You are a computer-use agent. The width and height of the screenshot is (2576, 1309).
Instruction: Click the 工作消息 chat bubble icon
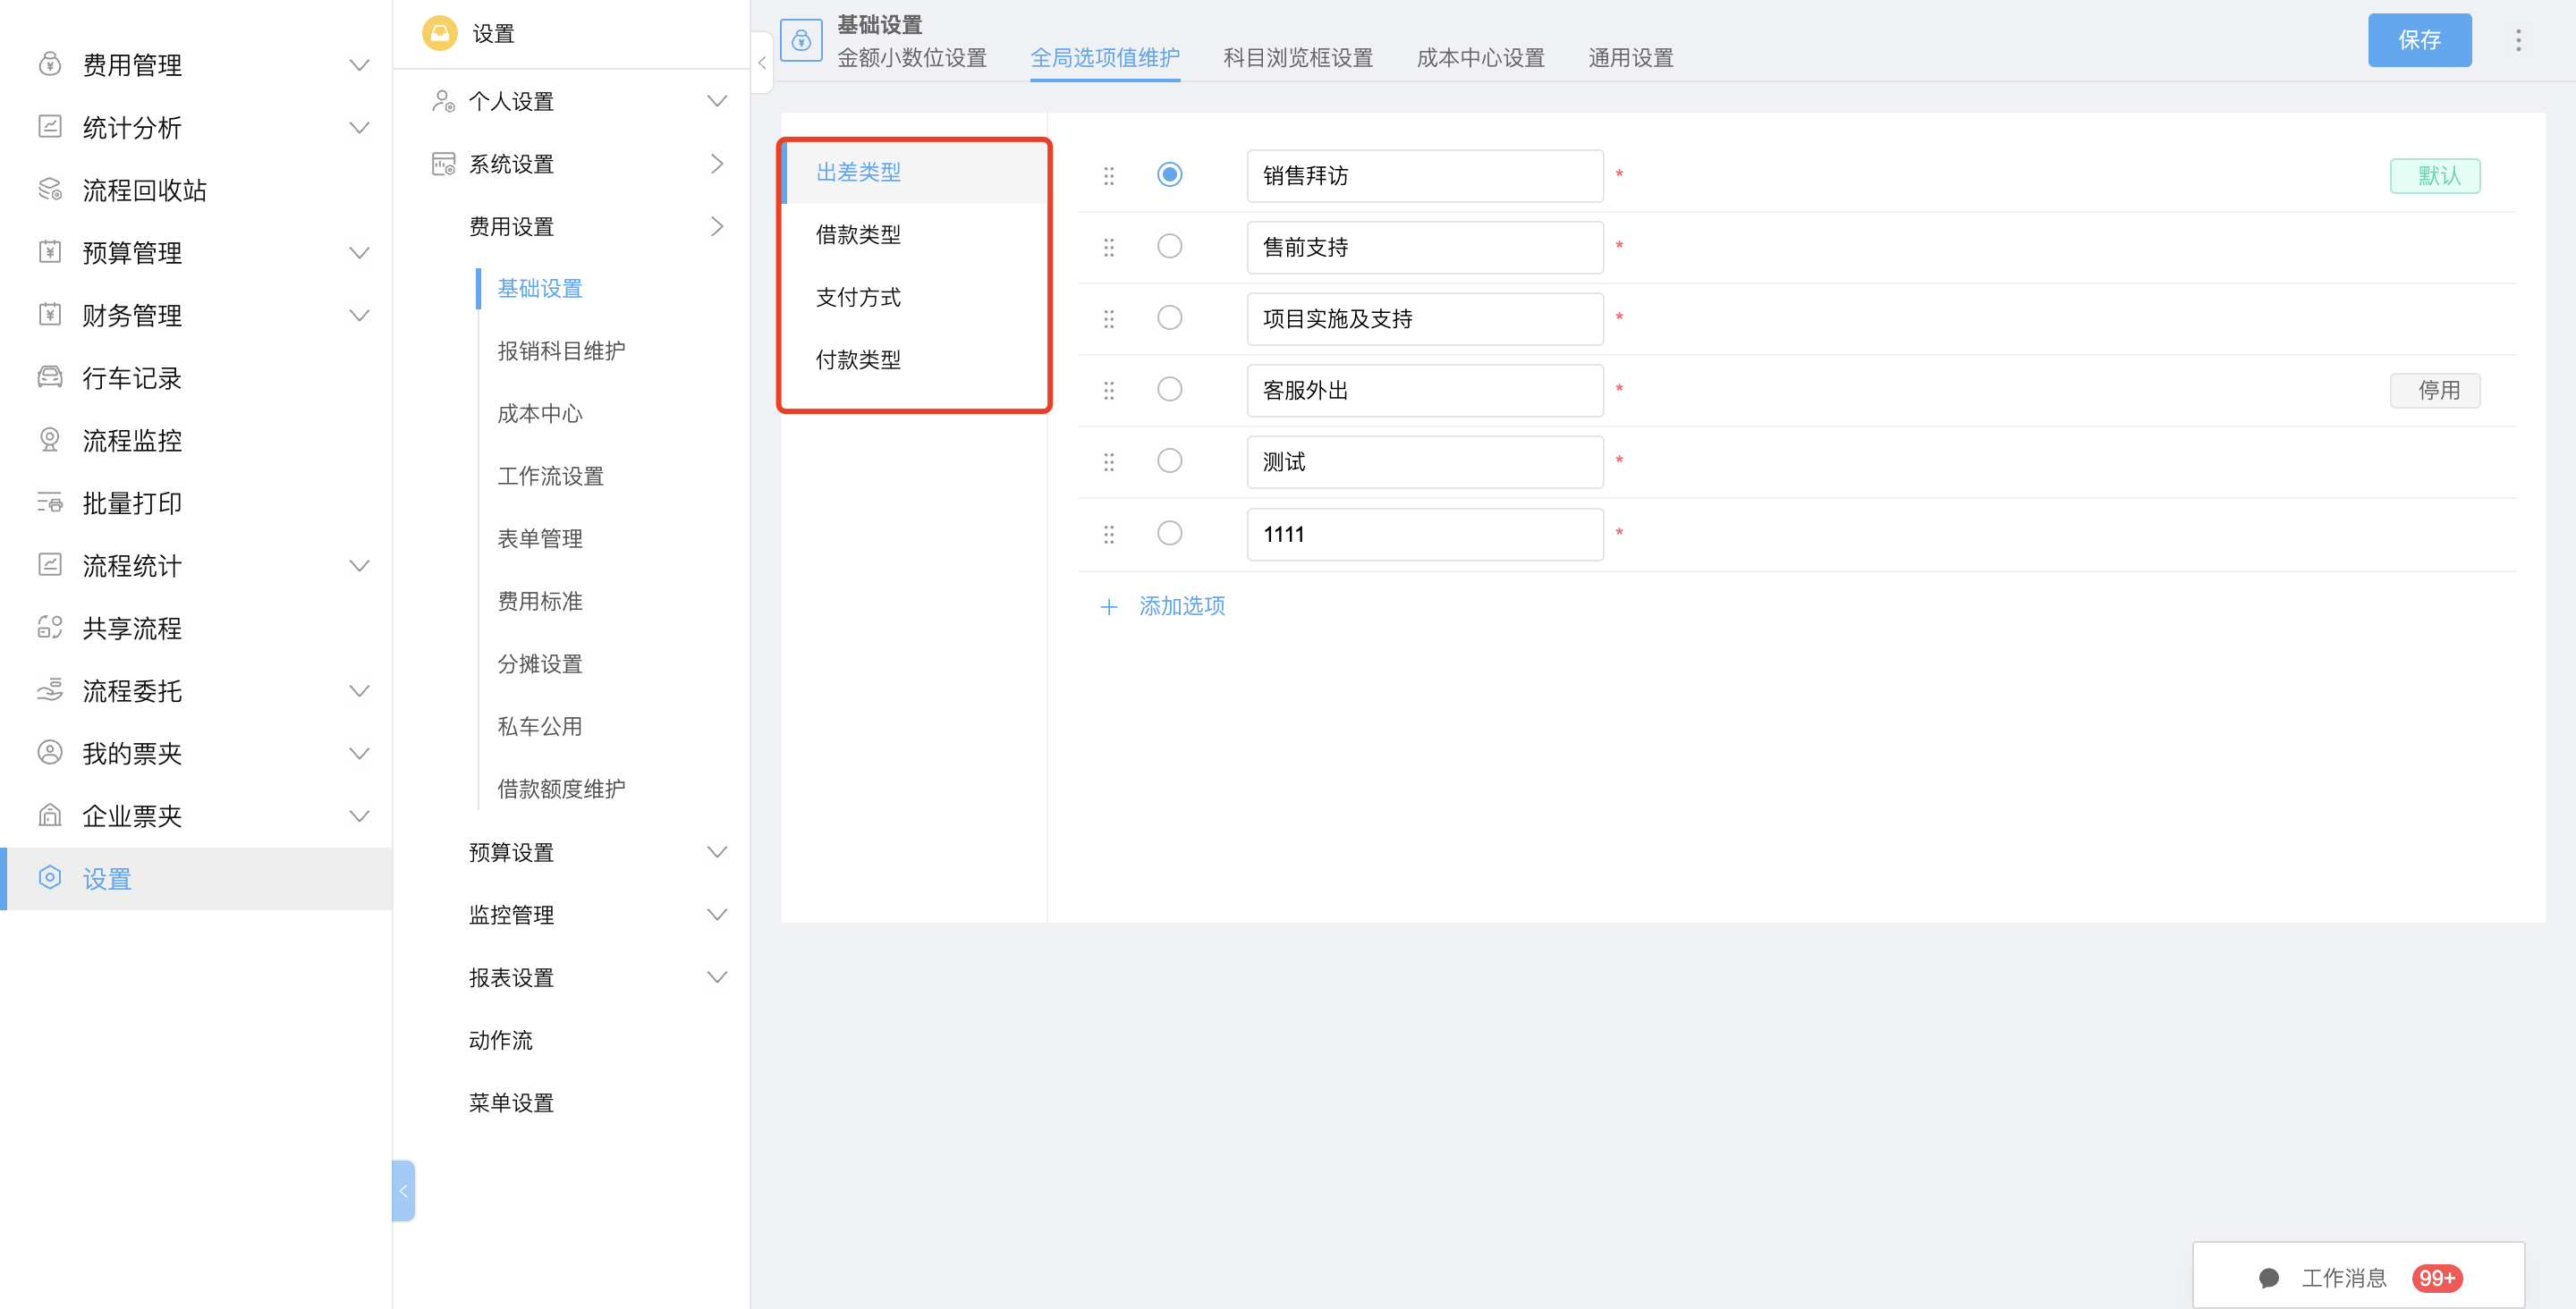tap(2268, 1277)
